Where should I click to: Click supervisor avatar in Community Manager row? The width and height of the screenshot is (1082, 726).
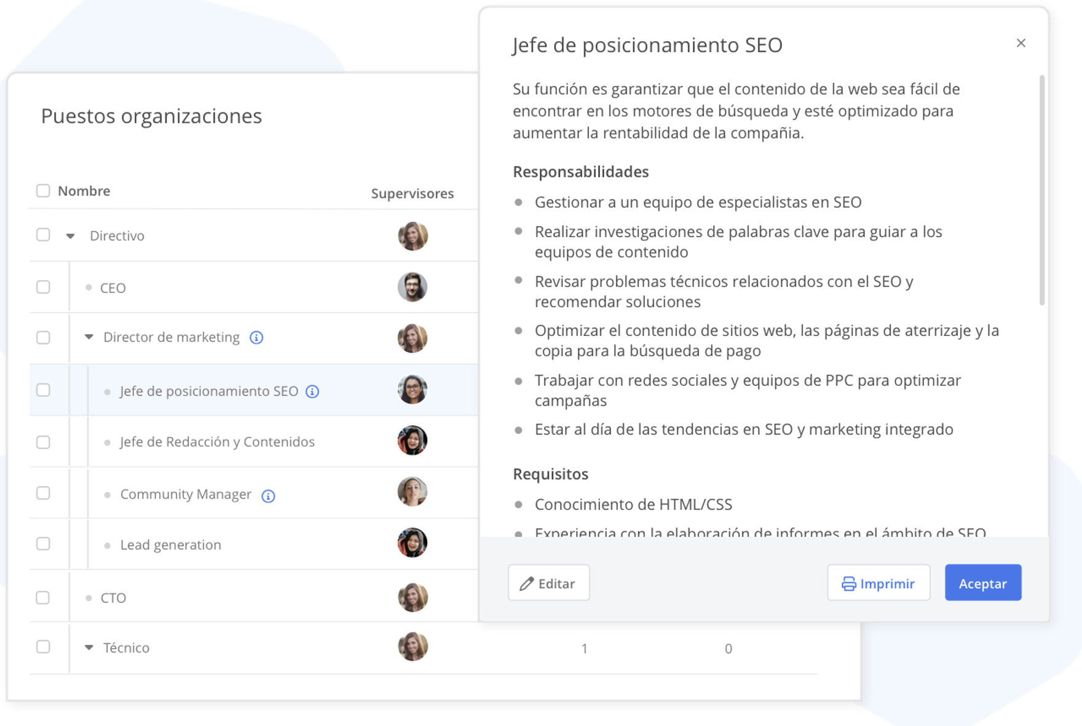click(413, 491)
